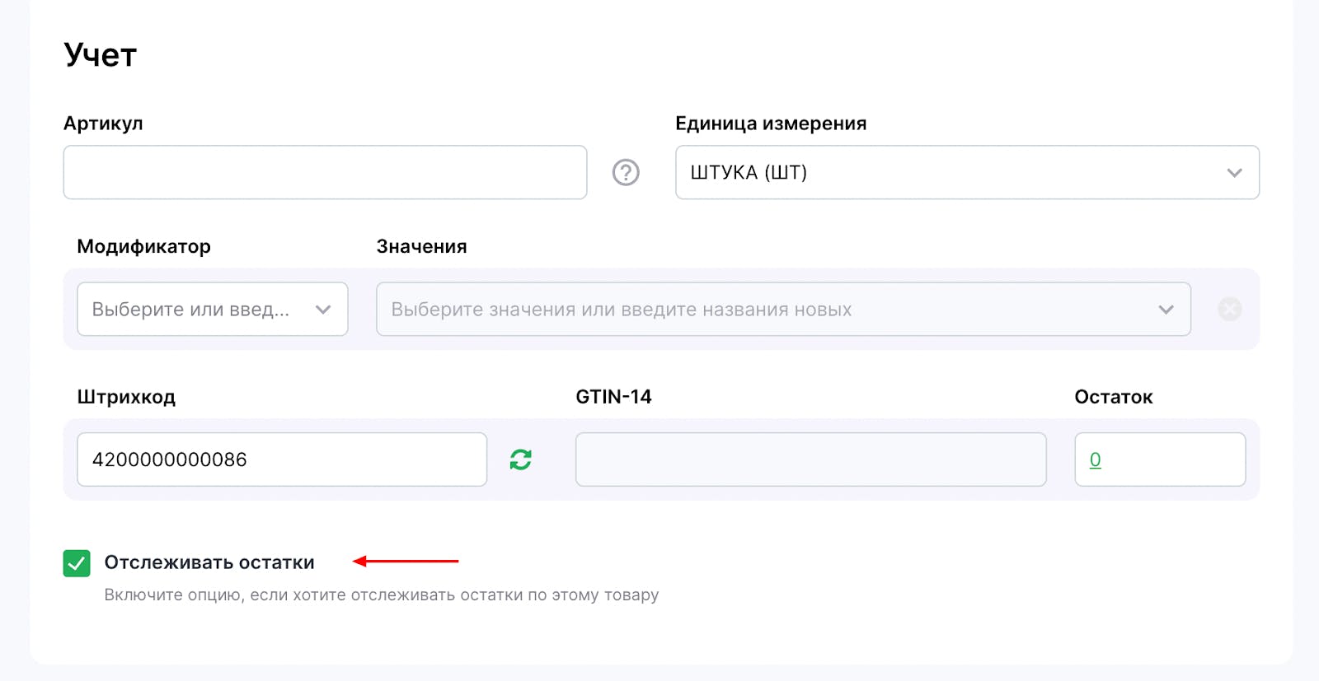
Task: Focus the Артикул input field
Action: [x=325, y=173]
